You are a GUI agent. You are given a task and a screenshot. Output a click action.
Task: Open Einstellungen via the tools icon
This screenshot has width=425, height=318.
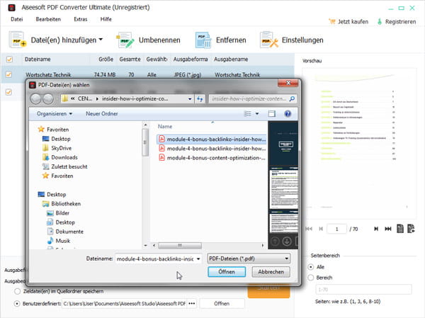(x=269, y=40)
